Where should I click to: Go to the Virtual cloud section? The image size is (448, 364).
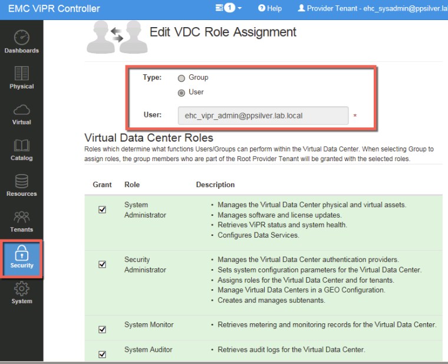click(x=22, y=114)
